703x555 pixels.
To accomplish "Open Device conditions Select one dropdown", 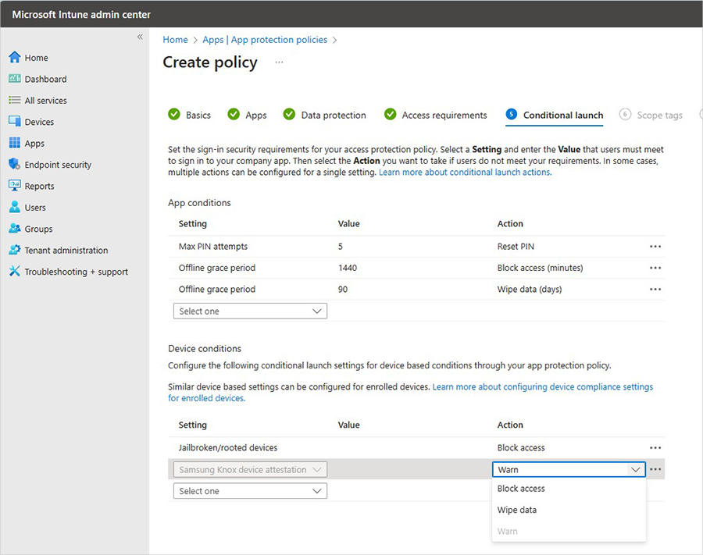I will coord(250,491).
